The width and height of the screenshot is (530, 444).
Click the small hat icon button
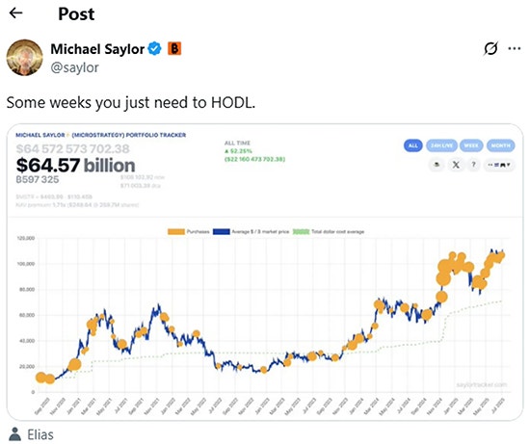click(x=437, y=165)
